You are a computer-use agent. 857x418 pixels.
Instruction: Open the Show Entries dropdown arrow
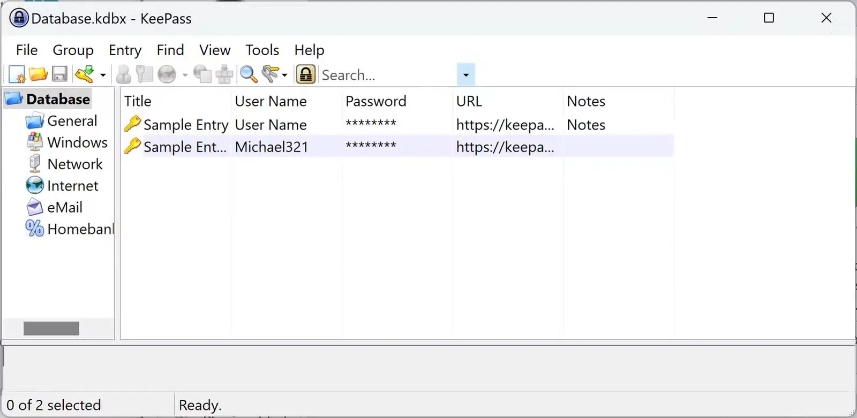coord(284,75)
